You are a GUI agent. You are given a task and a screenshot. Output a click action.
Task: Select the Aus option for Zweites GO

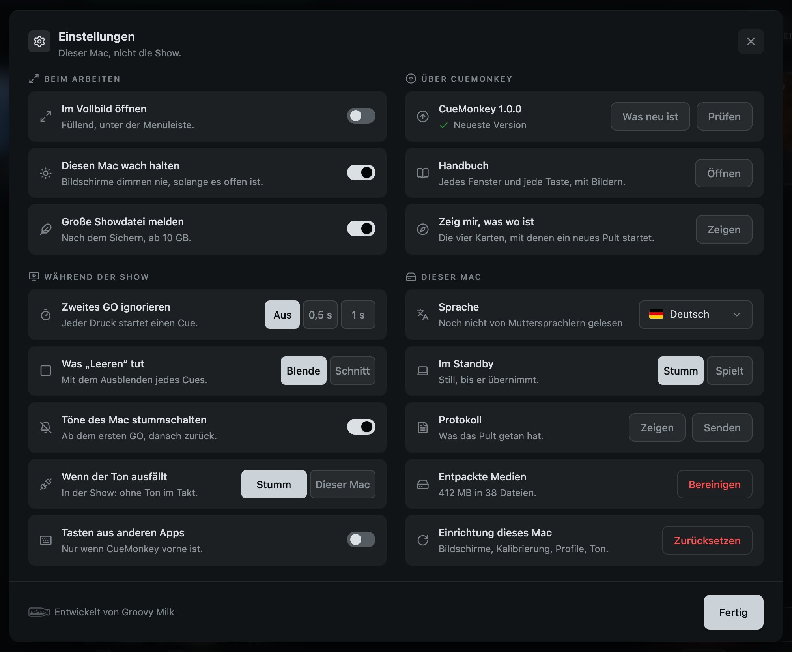[282, 315]
